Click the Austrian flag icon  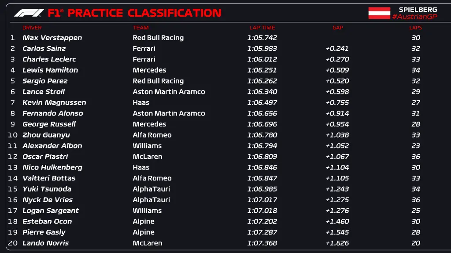coord(379,13)
